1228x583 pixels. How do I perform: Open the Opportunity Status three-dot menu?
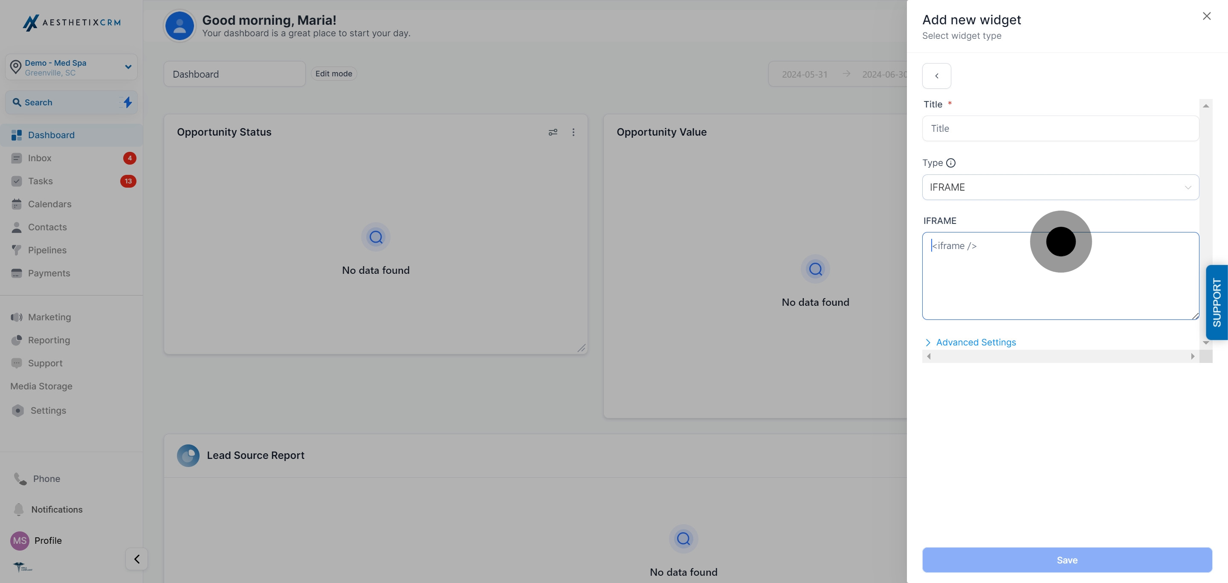tap(573, 132)
